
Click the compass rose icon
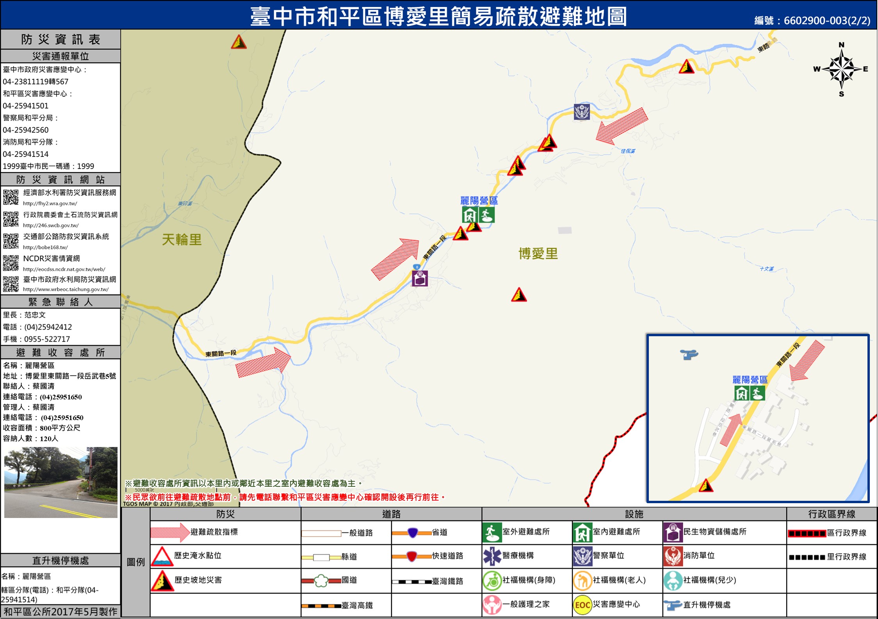pyautogui.click(x=842, y=69)
